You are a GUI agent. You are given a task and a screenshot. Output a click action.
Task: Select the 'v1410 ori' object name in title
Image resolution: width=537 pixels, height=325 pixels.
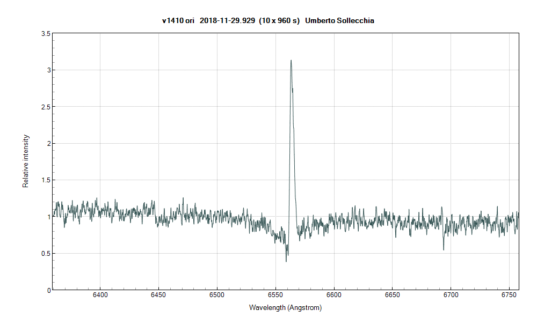pos(178,20)
